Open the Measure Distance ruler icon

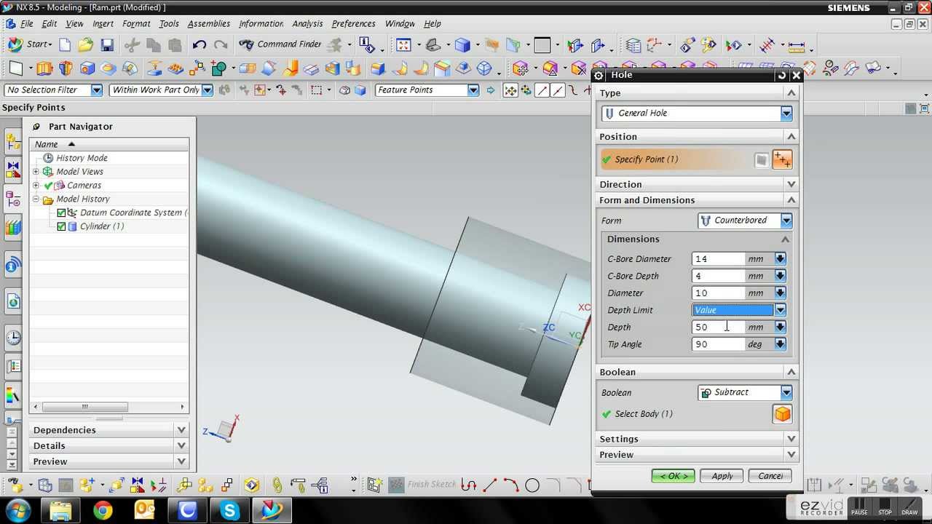tap(797, 46)
